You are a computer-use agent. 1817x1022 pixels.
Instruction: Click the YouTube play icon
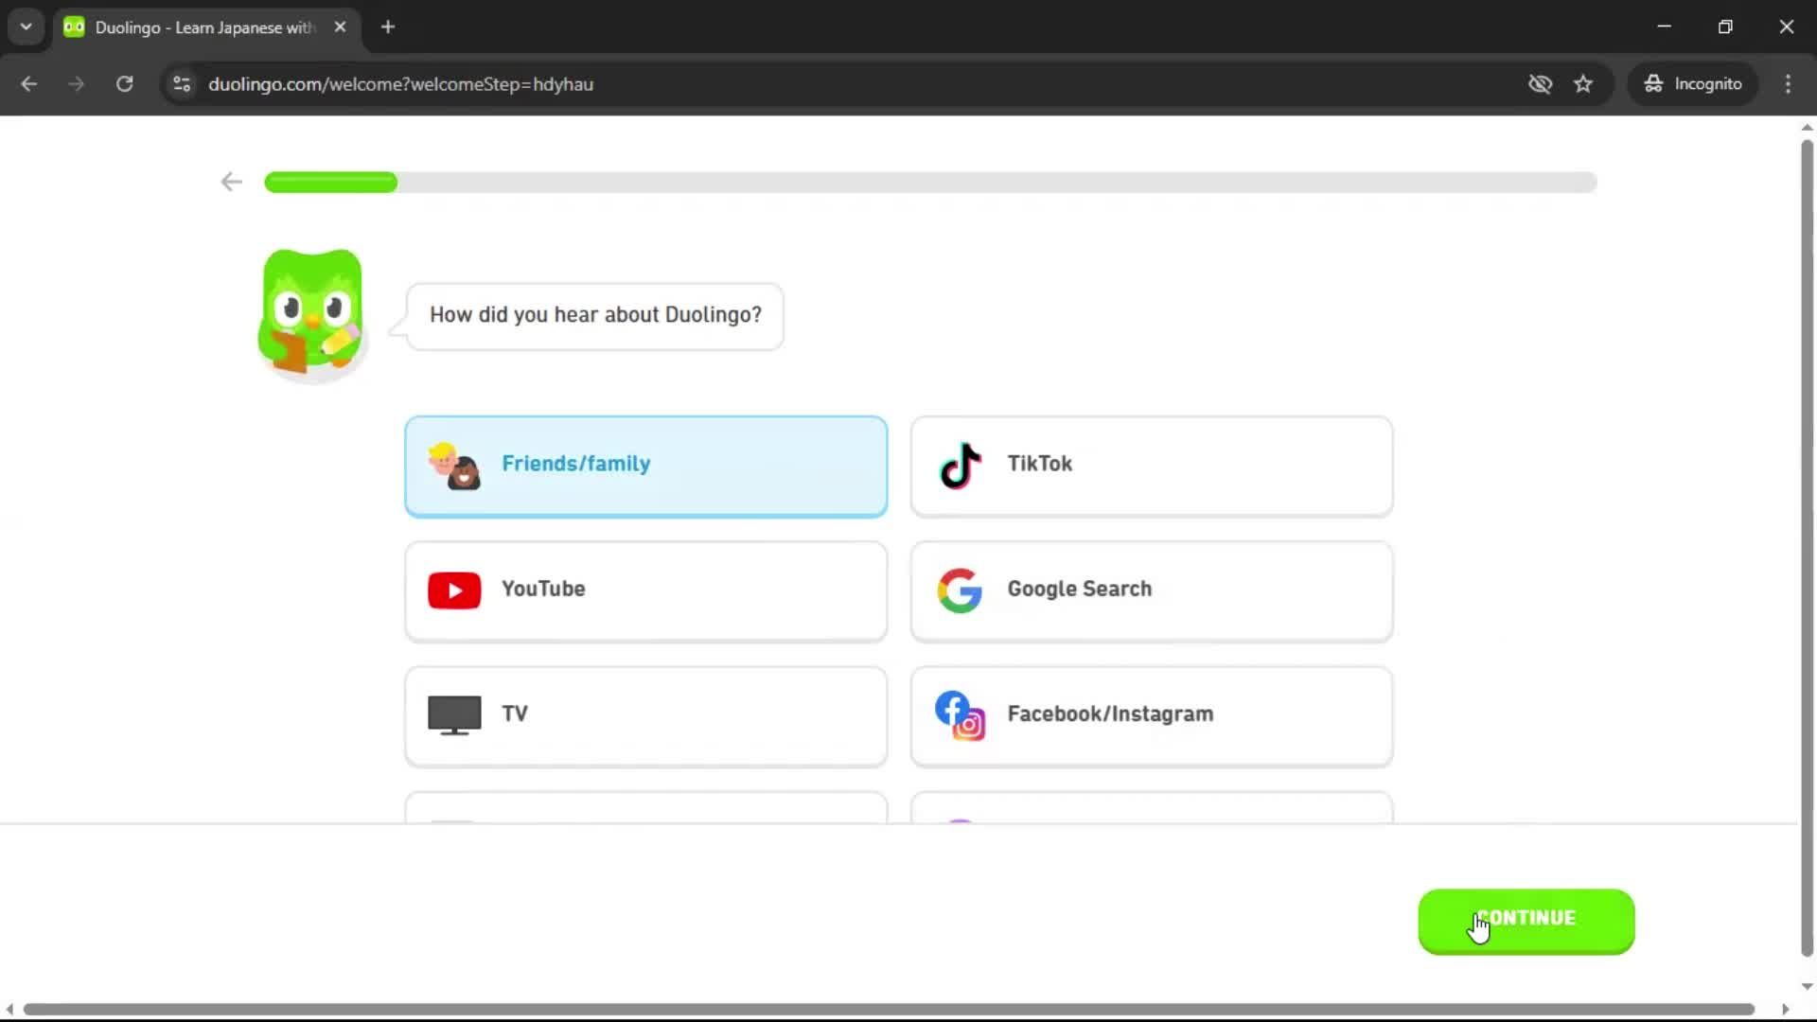[453, 590]
